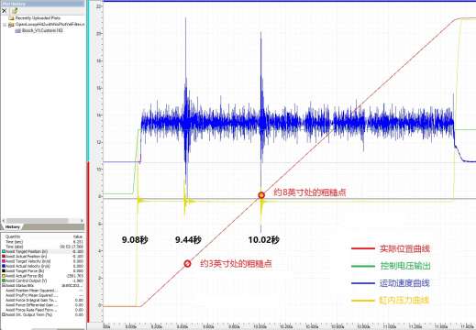Click the Axis0 Status Bits icon

pos(4,285)
